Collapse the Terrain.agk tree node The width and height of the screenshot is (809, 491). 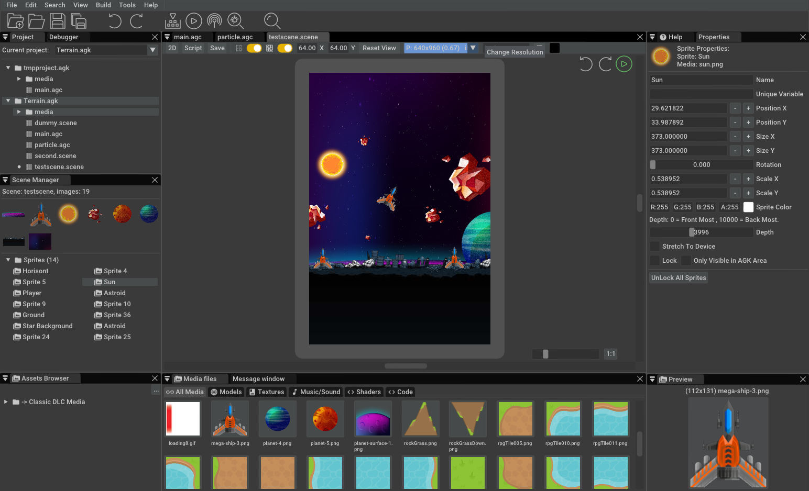tap(8, 101)
